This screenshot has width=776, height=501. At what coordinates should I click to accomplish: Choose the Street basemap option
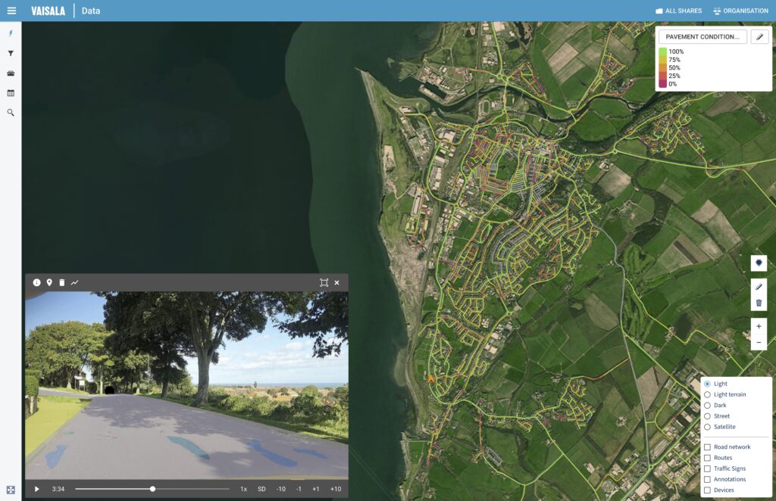tap(707, 416)
